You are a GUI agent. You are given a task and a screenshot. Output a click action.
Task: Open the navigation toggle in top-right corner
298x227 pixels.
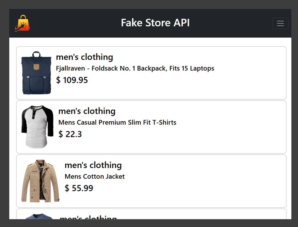[x=280, y=23]
